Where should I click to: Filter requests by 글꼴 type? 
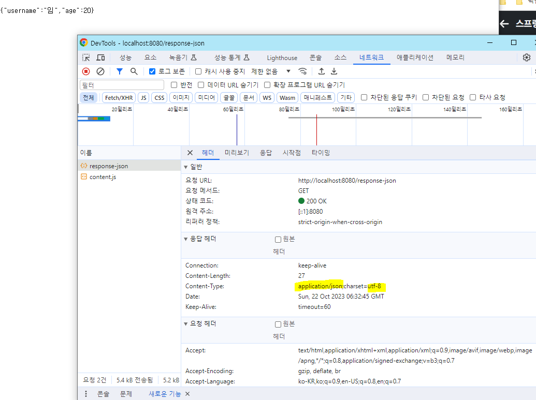229,98
